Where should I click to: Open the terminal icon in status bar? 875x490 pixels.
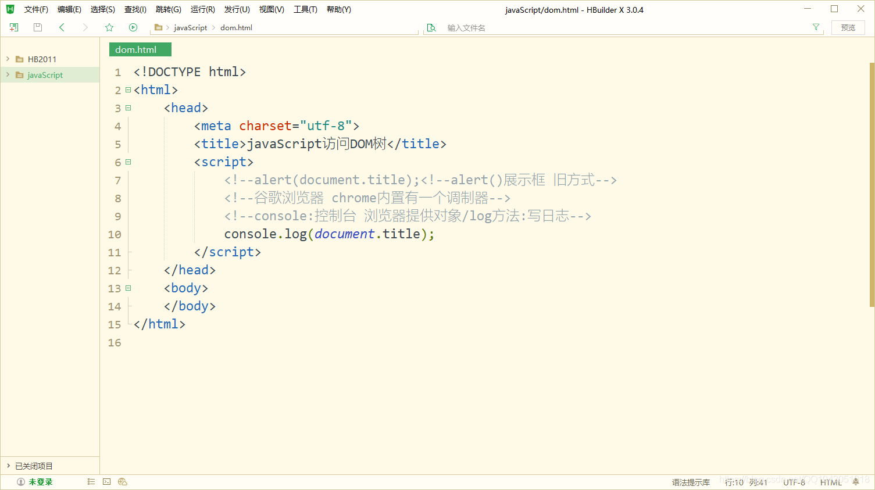pyautogui.click(x=107, y=482)
